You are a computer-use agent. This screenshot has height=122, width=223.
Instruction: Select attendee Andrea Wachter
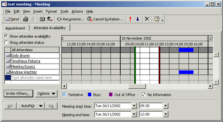[24, 72]
